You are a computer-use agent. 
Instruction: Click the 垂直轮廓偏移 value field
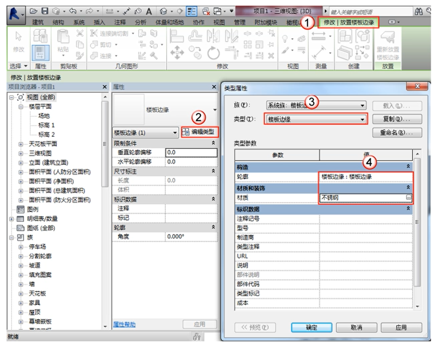click(191, 152)
